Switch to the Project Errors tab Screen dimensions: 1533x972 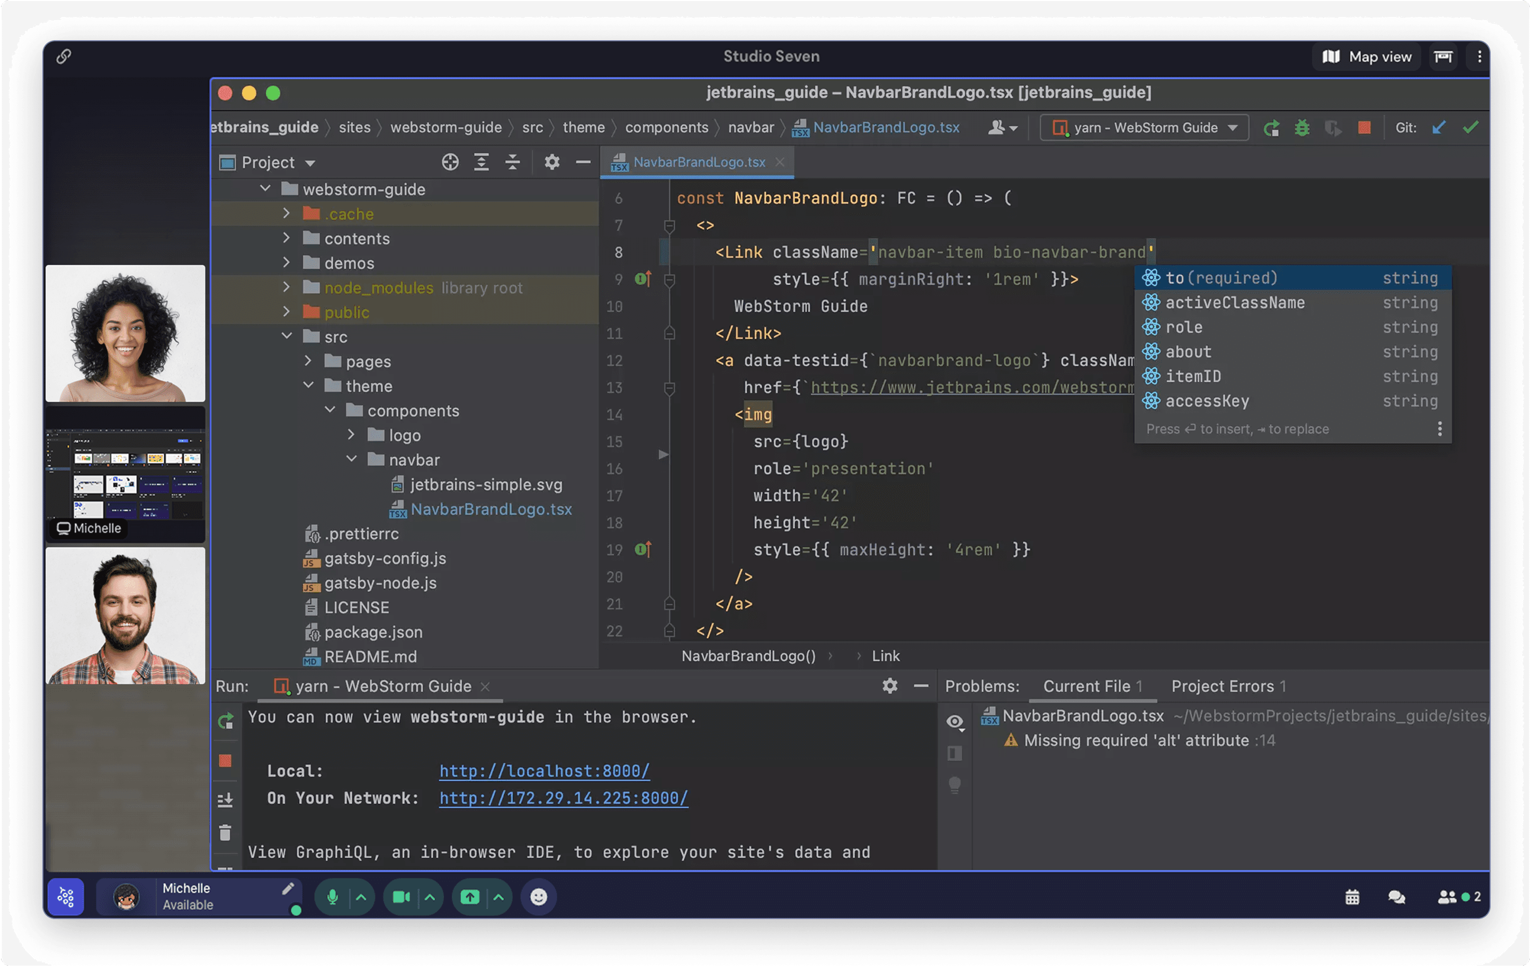[x=1229, y=687]
